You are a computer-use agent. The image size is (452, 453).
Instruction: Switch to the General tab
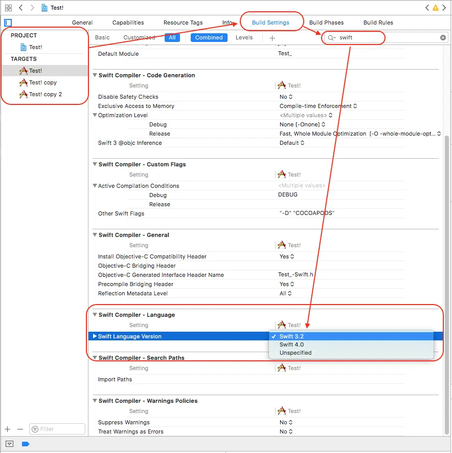(82, 23)
